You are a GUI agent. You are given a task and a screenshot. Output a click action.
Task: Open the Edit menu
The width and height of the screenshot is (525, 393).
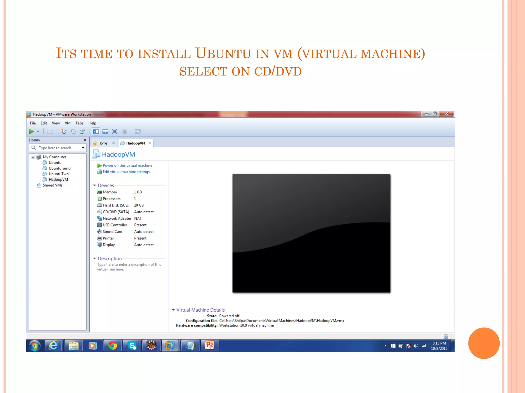44,123
